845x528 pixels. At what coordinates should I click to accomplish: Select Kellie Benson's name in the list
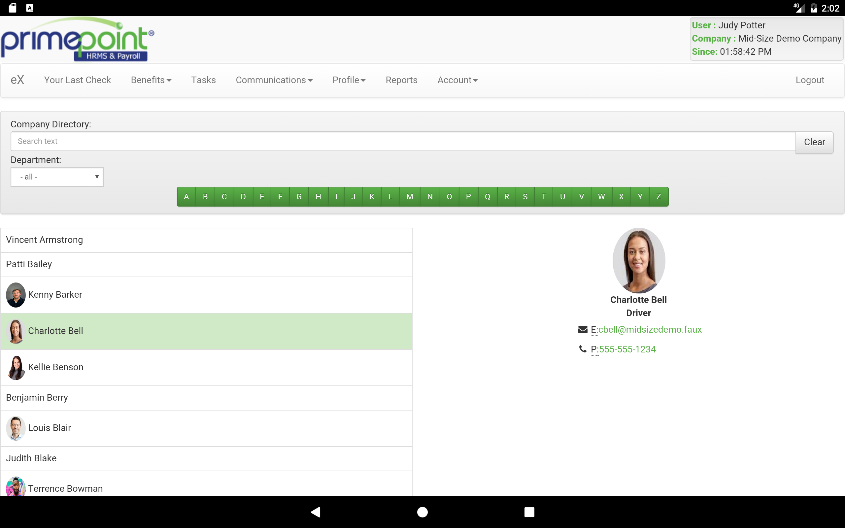[56, 367]
